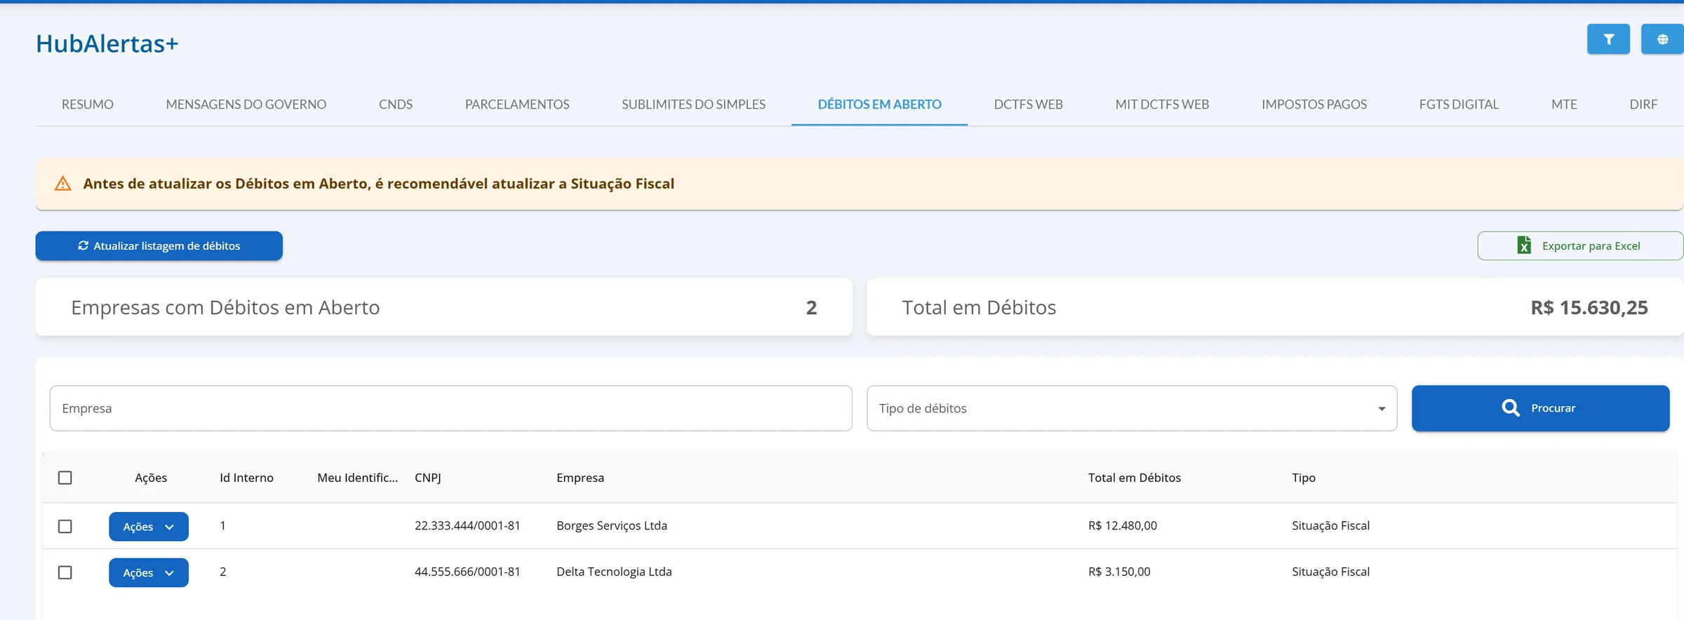Click the Total em Débitos column header
The image size is (1684, 620).
(x=1135, y=478)
